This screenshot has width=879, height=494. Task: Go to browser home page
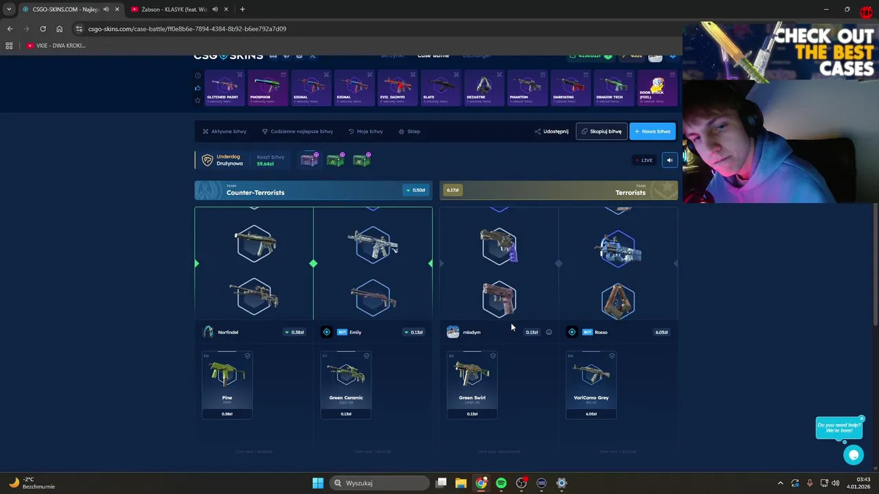[59, 29]
